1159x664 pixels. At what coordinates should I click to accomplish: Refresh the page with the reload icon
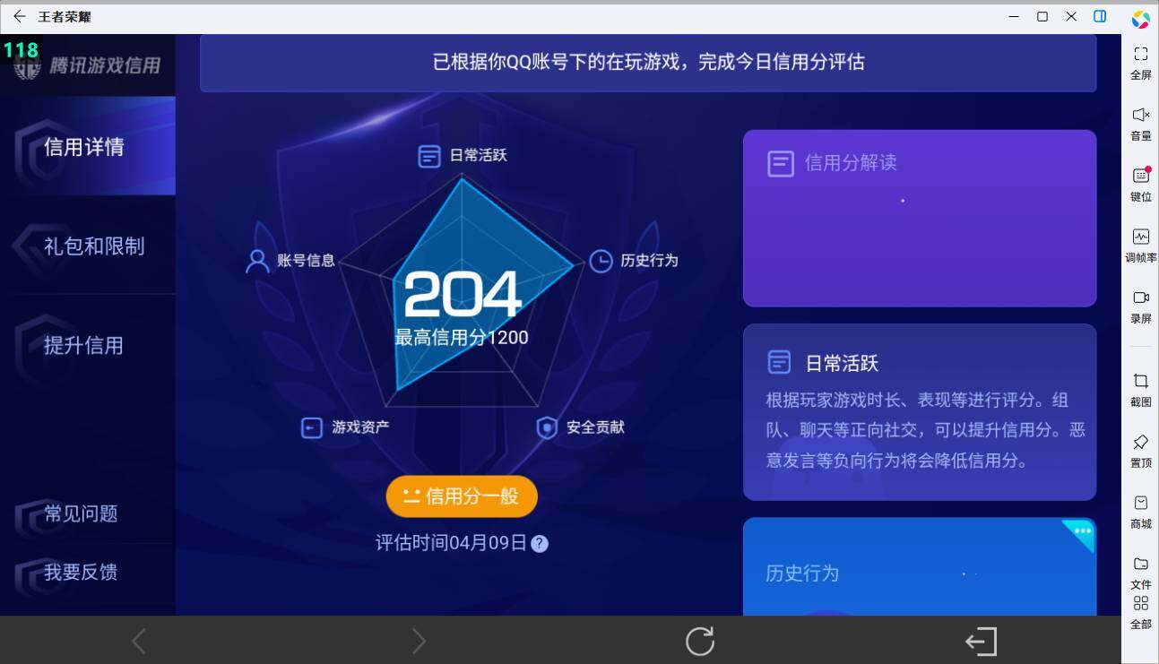(699, 641)
